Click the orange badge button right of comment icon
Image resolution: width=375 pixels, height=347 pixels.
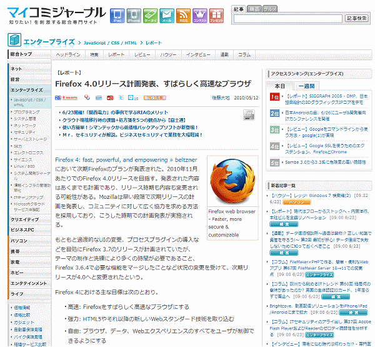pos(155,98)
